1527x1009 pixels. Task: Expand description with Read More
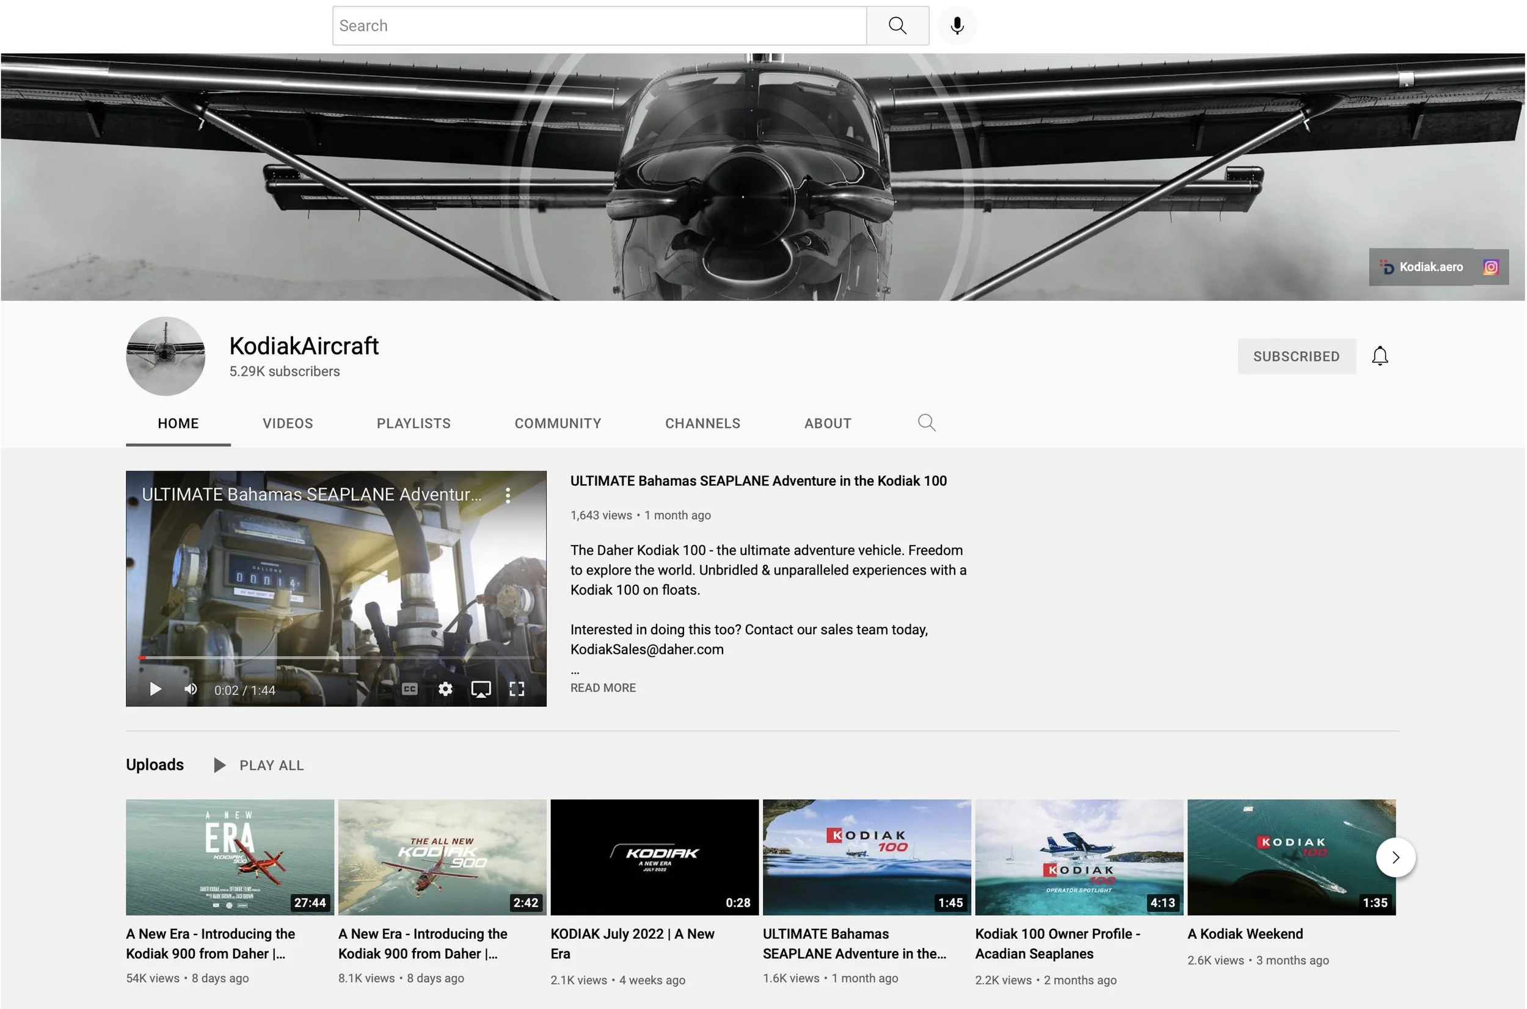point(603,688)
